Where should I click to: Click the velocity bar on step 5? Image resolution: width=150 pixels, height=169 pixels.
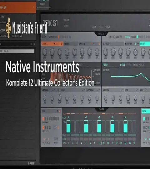coord(86,126)
